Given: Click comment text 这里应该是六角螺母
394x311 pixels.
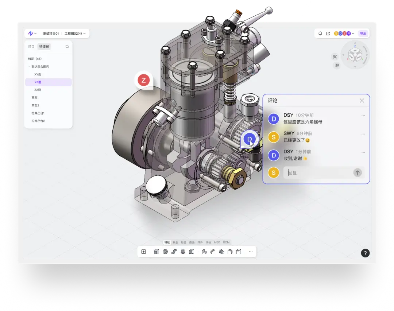Looking at the screenshot, I should coord(303,122).
